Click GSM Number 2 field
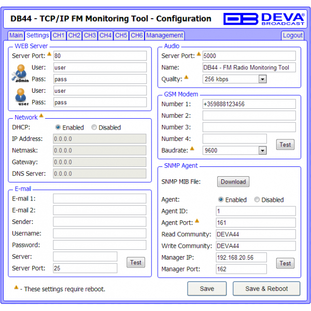 point(249,116)
